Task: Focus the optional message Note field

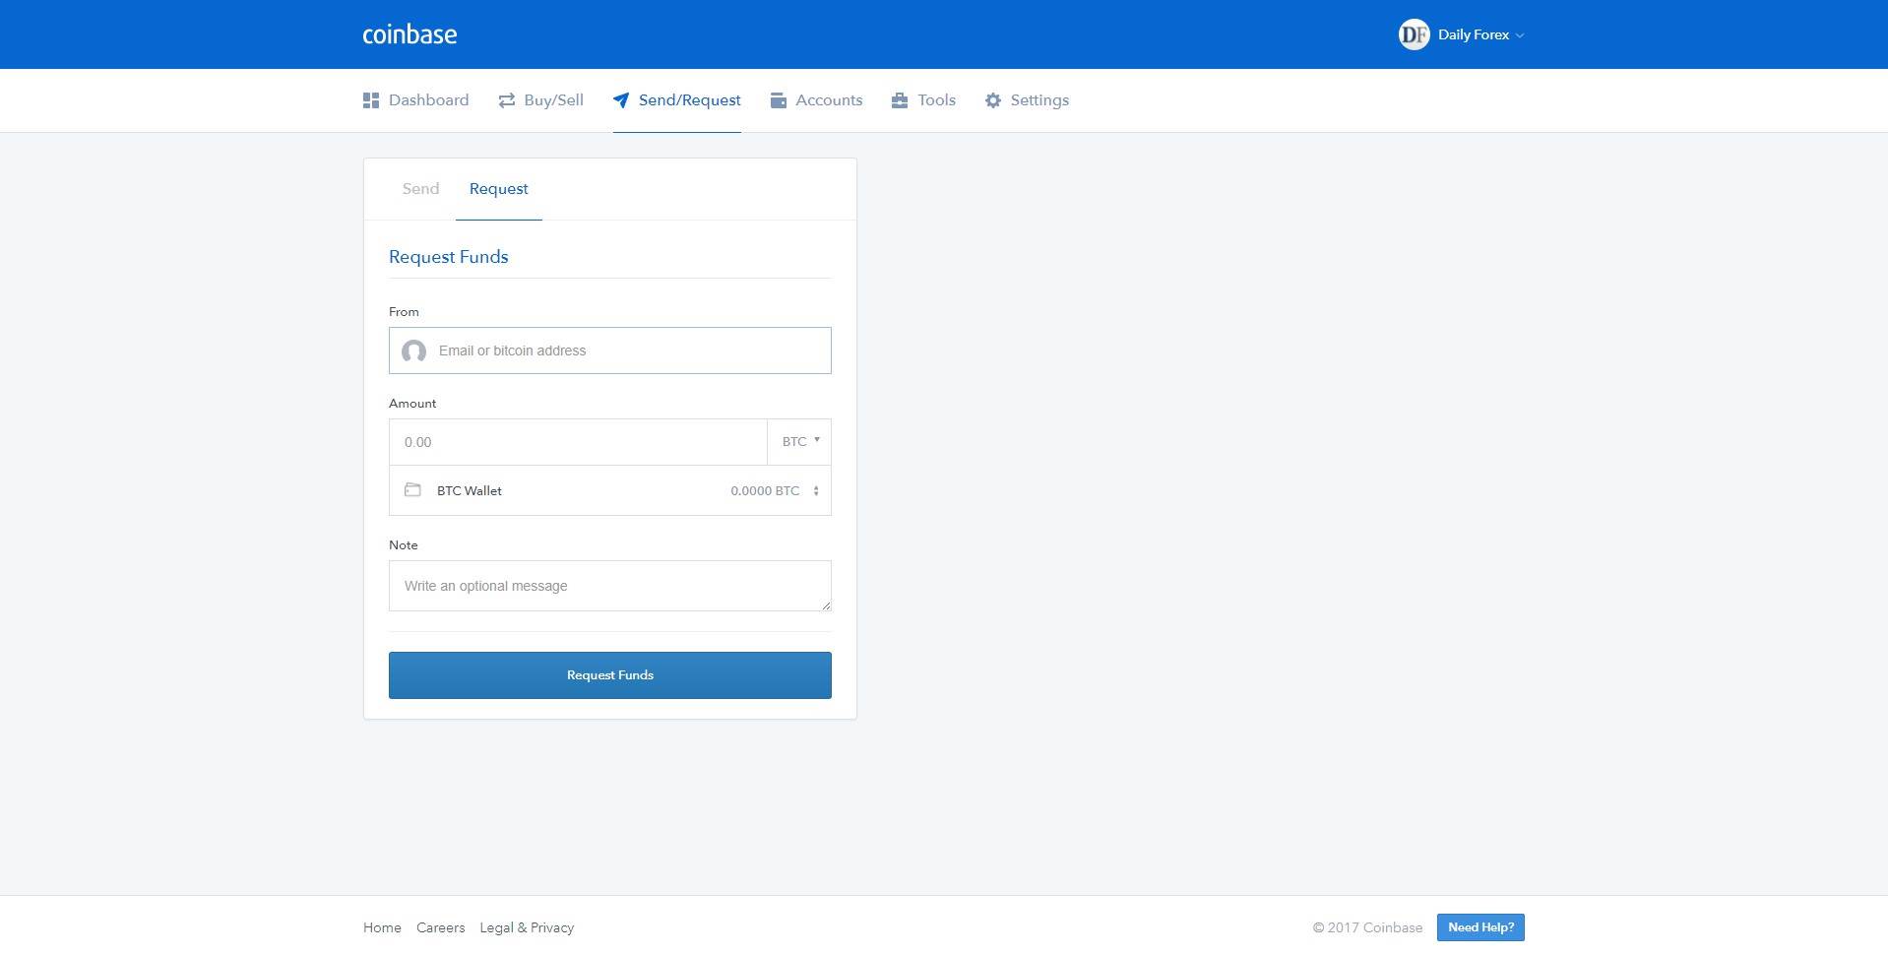Action: click(610, 586)
